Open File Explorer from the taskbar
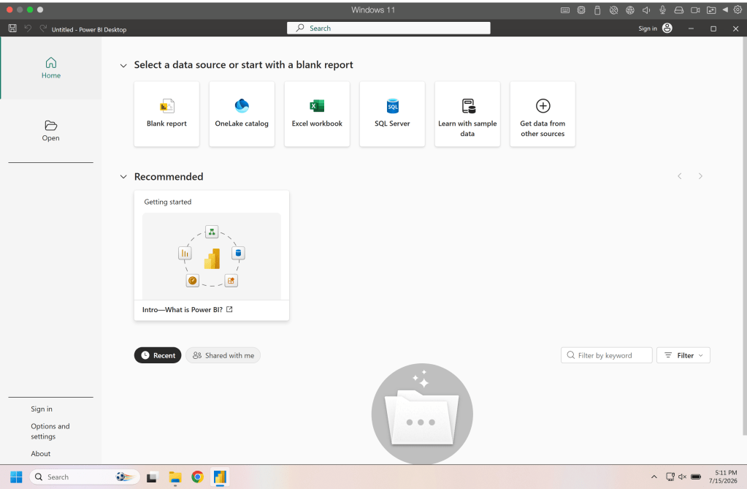Image resolution: width=747 pixels, height=489 pixels. pos(175,477)
